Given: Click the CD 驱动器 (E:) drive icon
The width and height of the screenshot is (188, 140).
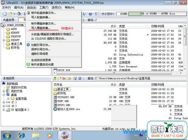Looking at the screenshot, I should 8,110.
